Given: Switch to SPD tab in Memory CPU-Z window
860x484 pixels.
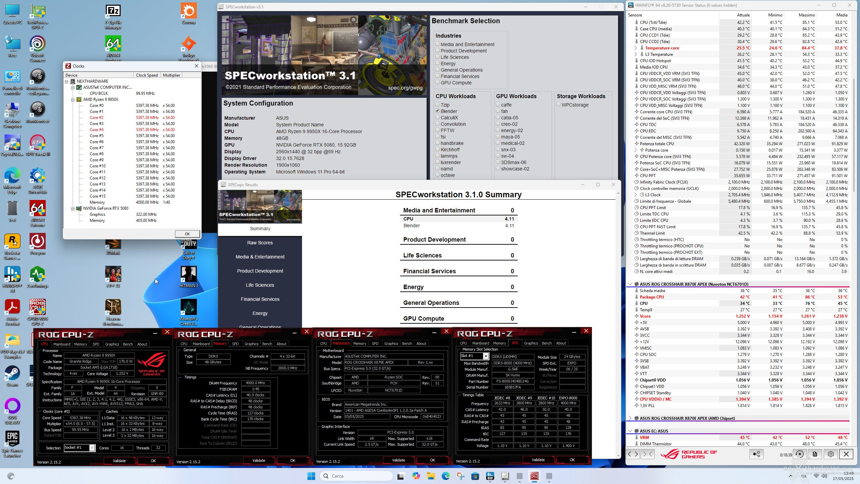Looking at the screenshot, I should (235, 344).
